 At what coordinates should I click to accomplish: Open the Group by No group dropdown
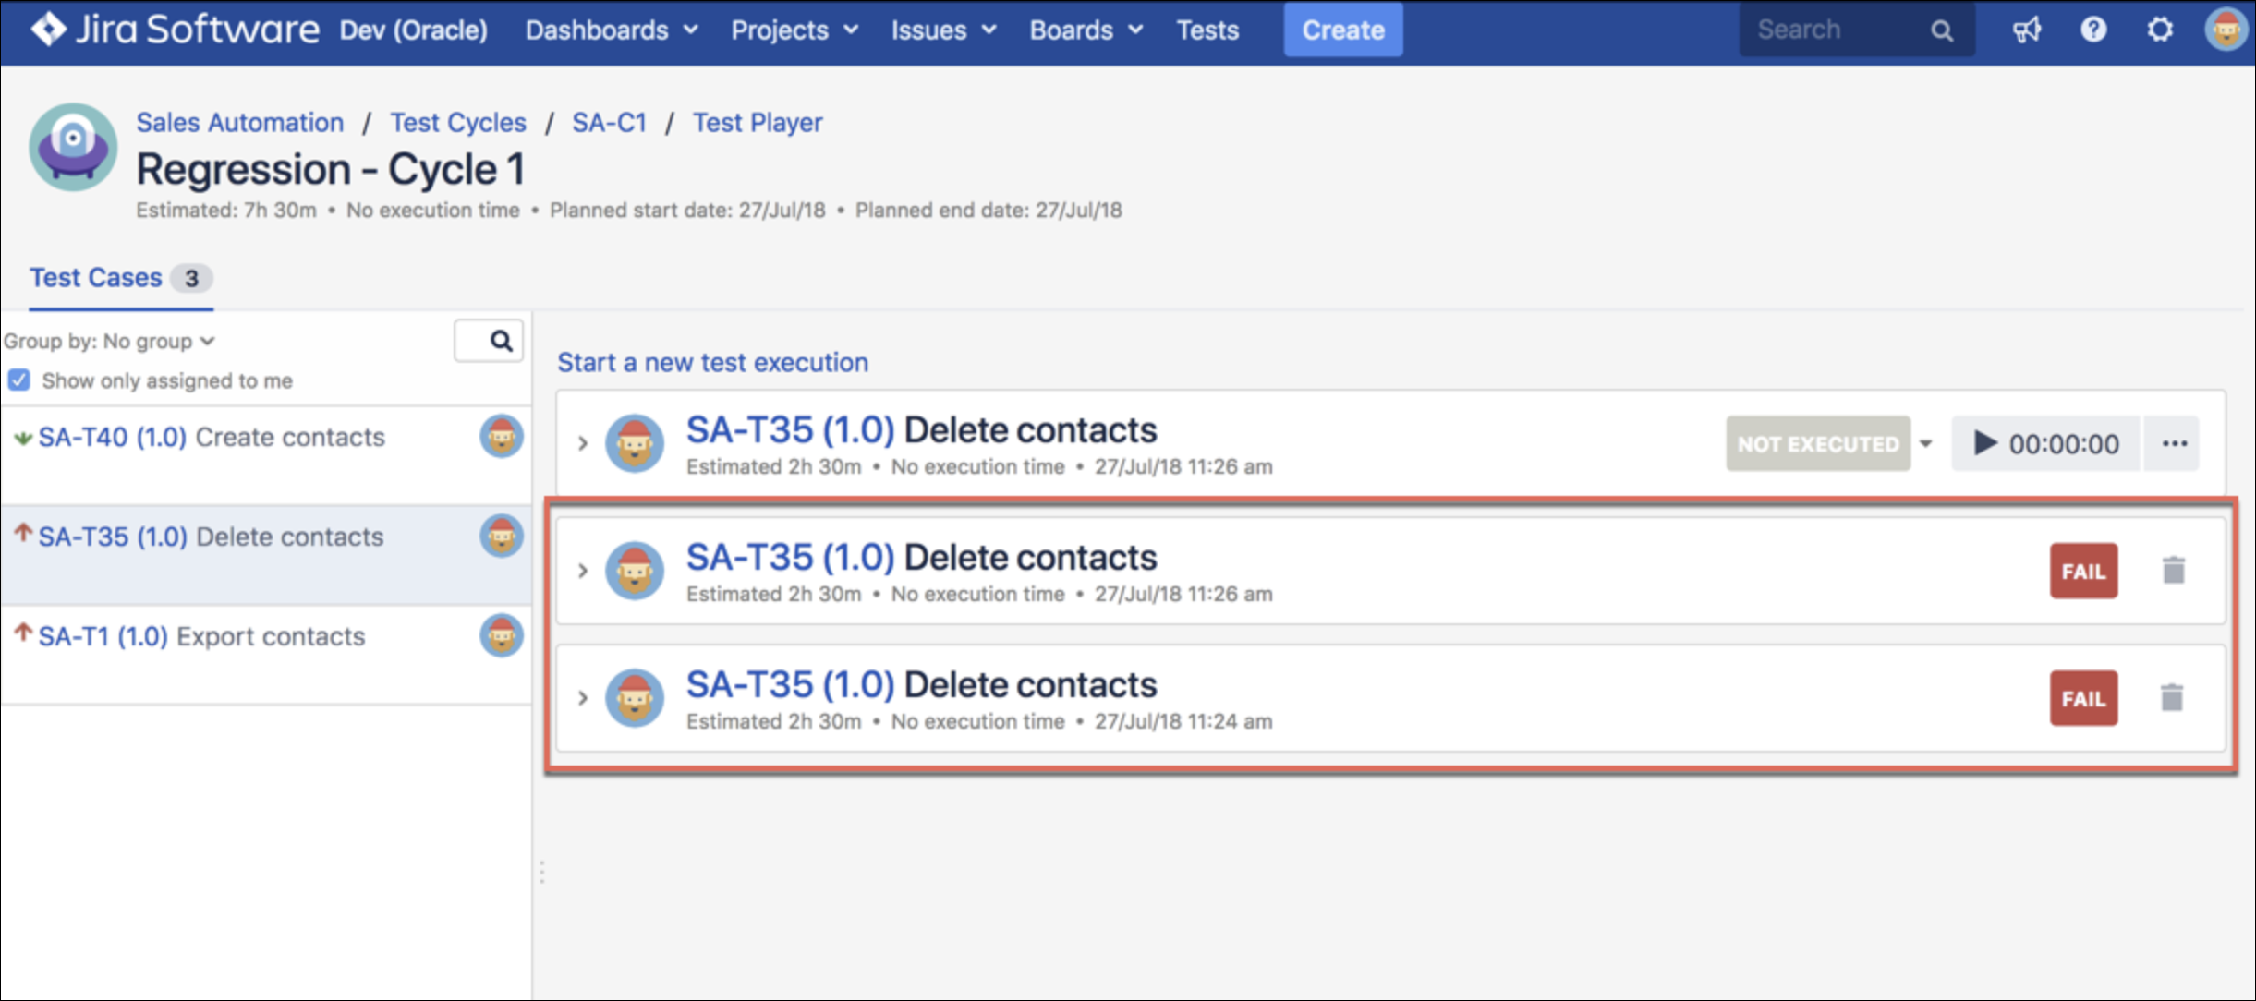[109, 342]
